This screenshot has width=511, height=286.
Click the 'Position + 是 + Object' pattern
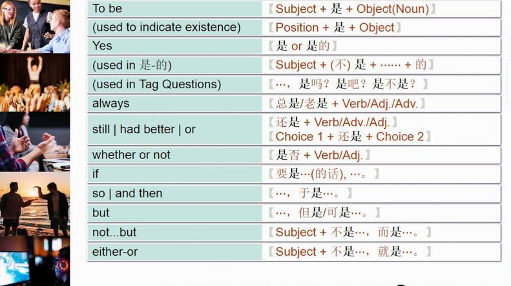(335, 28)
